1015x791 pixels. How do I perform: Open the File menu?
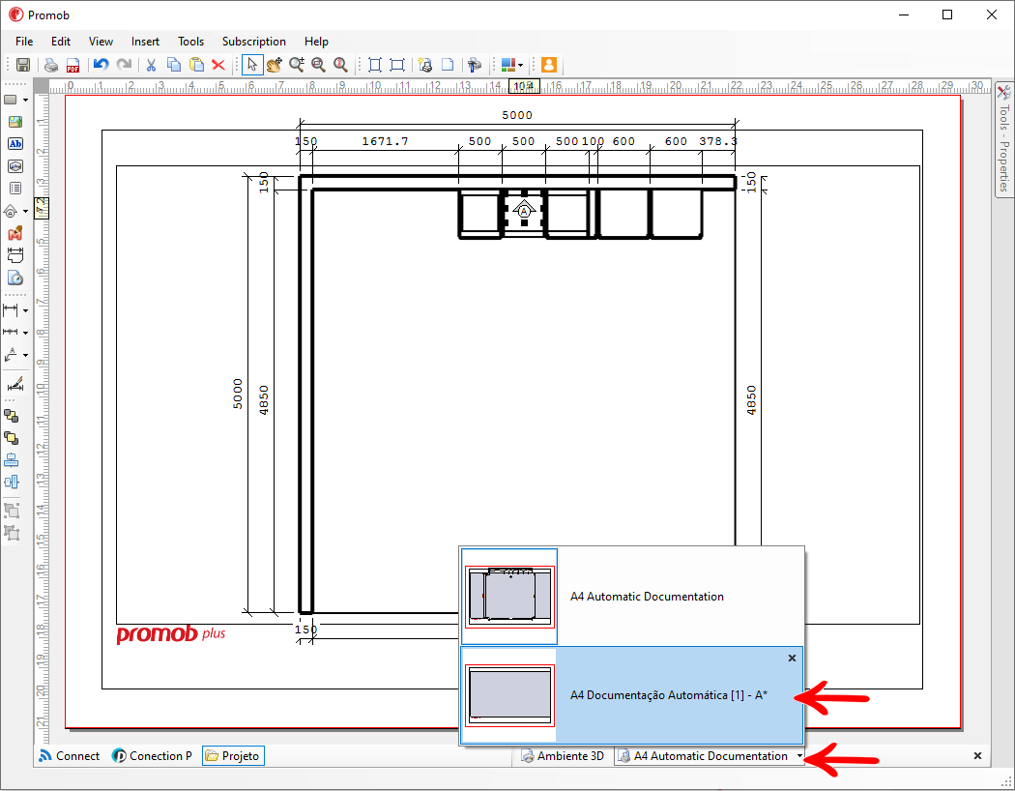[x=24, y=42]
